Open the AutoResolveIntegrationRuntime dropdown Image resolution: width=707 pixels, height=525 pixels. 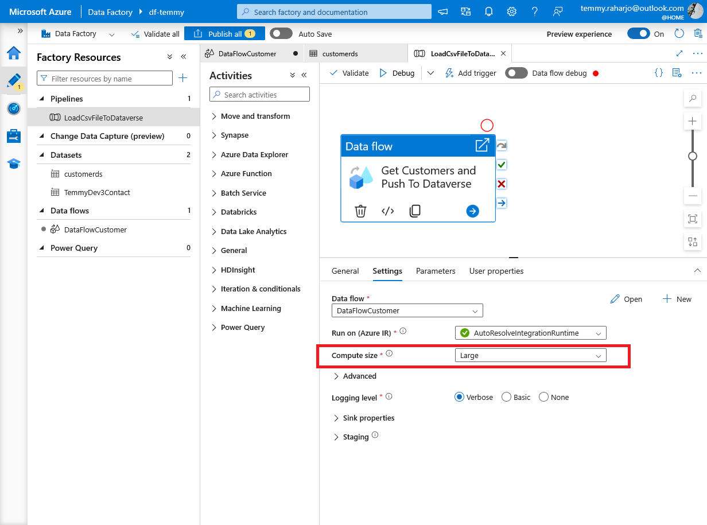(x=530, y=333)
